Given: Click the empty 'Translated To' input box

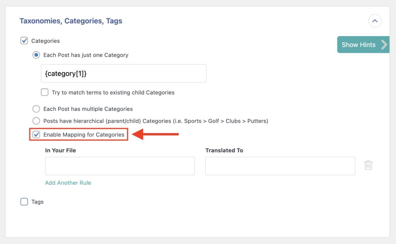Looking at the screenshot, I should point(280,166).
